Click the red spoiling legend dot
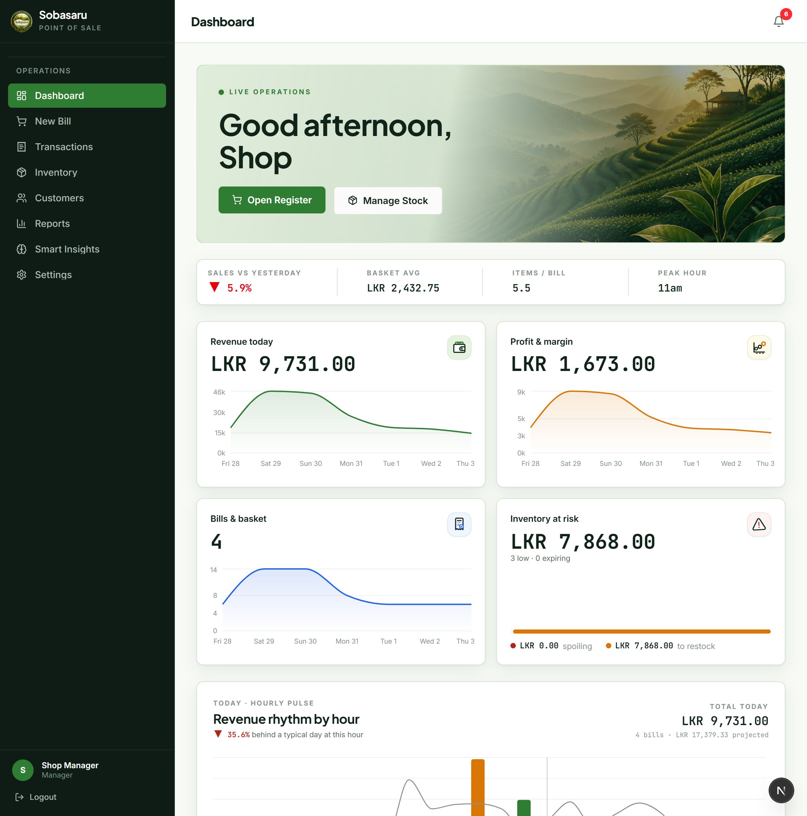The image size is (807, 816). point(513,645)
